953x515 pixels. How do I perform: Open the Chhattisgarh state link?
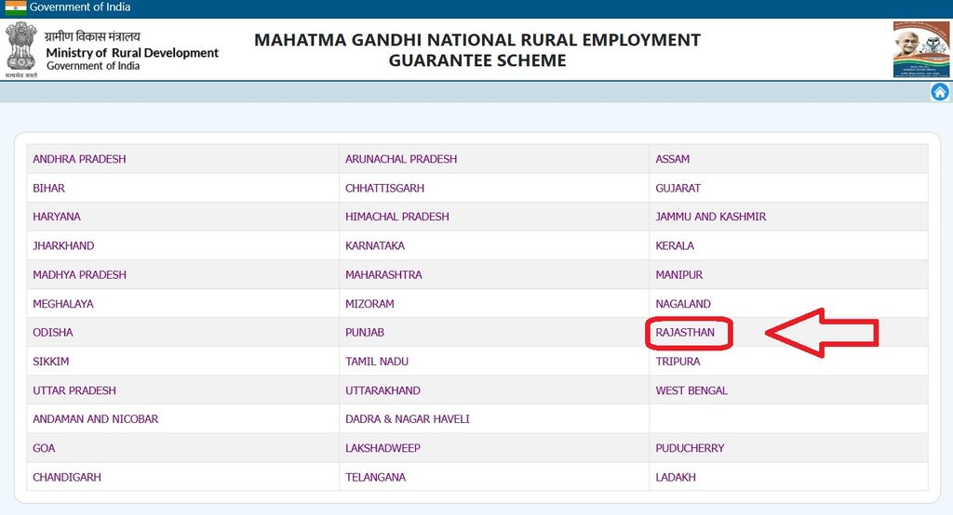[384, 189]
